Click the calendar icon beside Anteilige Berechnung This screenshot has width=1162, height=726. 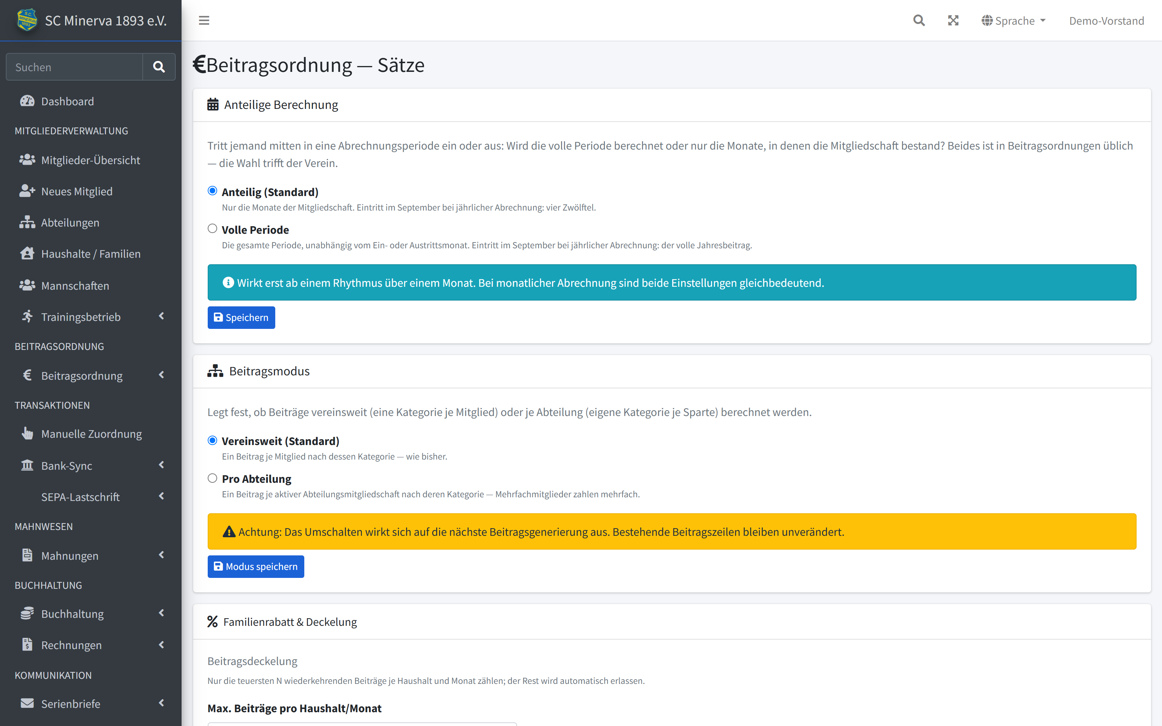(213, 104)
